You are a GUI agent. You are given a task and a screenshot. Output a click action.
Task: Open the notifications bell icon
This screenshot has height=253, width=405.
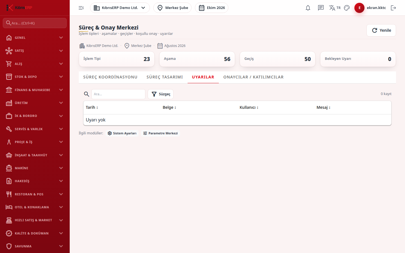click(x=308, y=8)
